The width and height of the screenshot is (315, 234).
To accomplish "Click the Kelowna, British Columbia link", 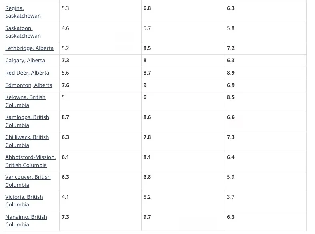I will (x=25, y=97).
